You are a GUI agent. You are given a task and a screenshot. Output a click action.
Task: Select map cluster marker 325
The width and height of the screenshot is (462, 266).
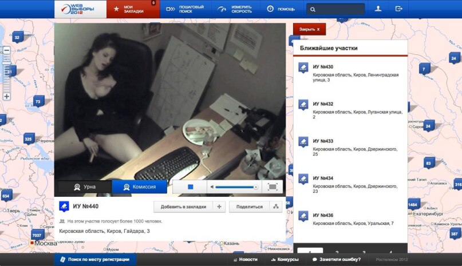coord(29,139)
